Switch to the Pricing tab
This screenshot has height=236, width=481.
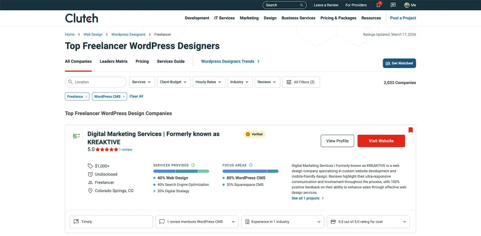pos(142,62)
